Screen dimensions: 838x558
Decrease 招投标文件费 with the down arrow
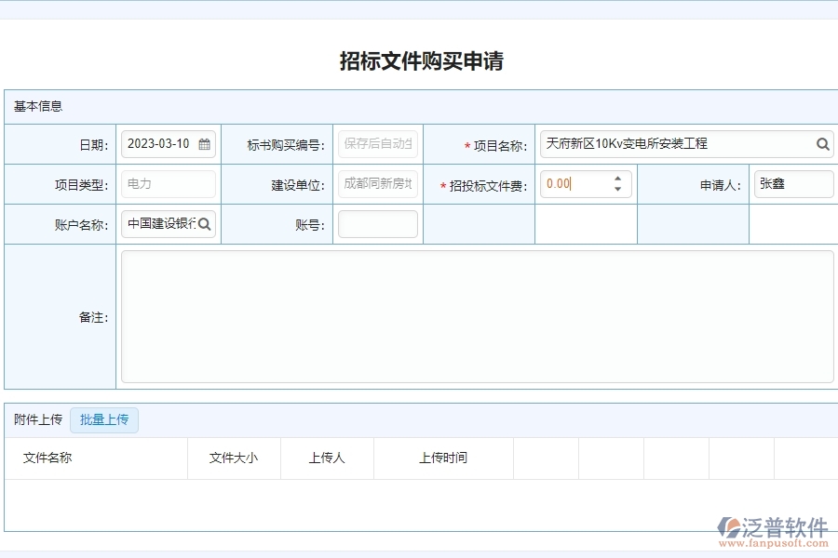click(x=617, y=189)
